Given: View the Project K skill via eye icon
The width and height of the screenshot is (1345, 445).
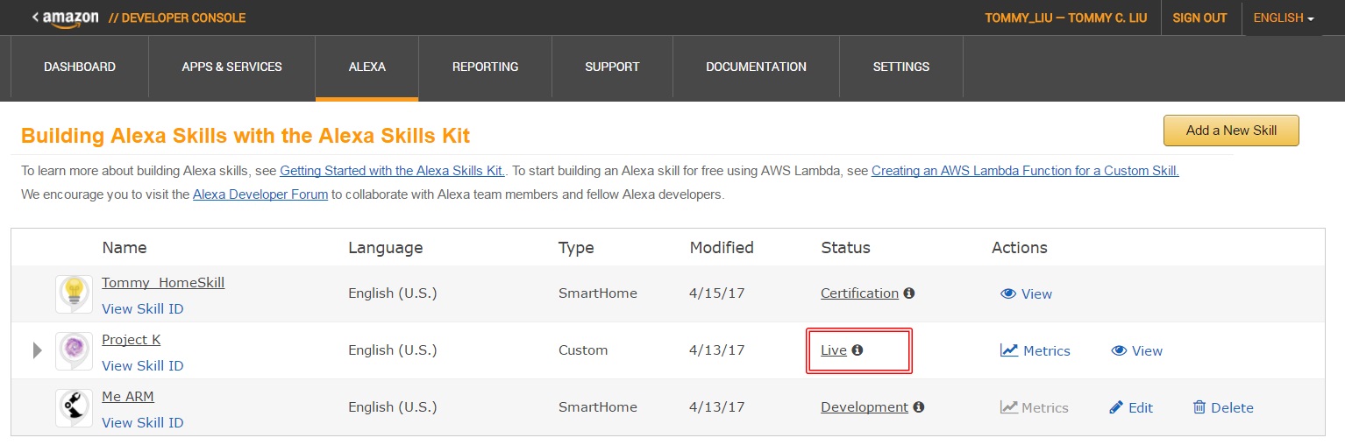Looking at the screenshot, I should pyautogui.click(x=1136, y=351).
